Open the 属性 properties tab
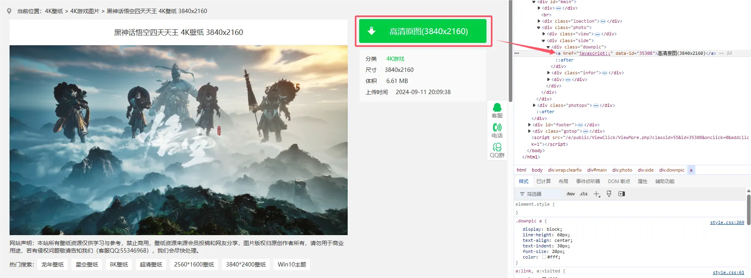 pyautogui.click(x=642, y=181)
